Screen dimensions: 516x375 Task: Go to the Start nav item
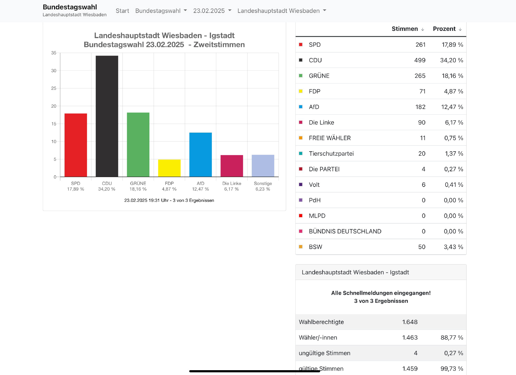point(122,11)
